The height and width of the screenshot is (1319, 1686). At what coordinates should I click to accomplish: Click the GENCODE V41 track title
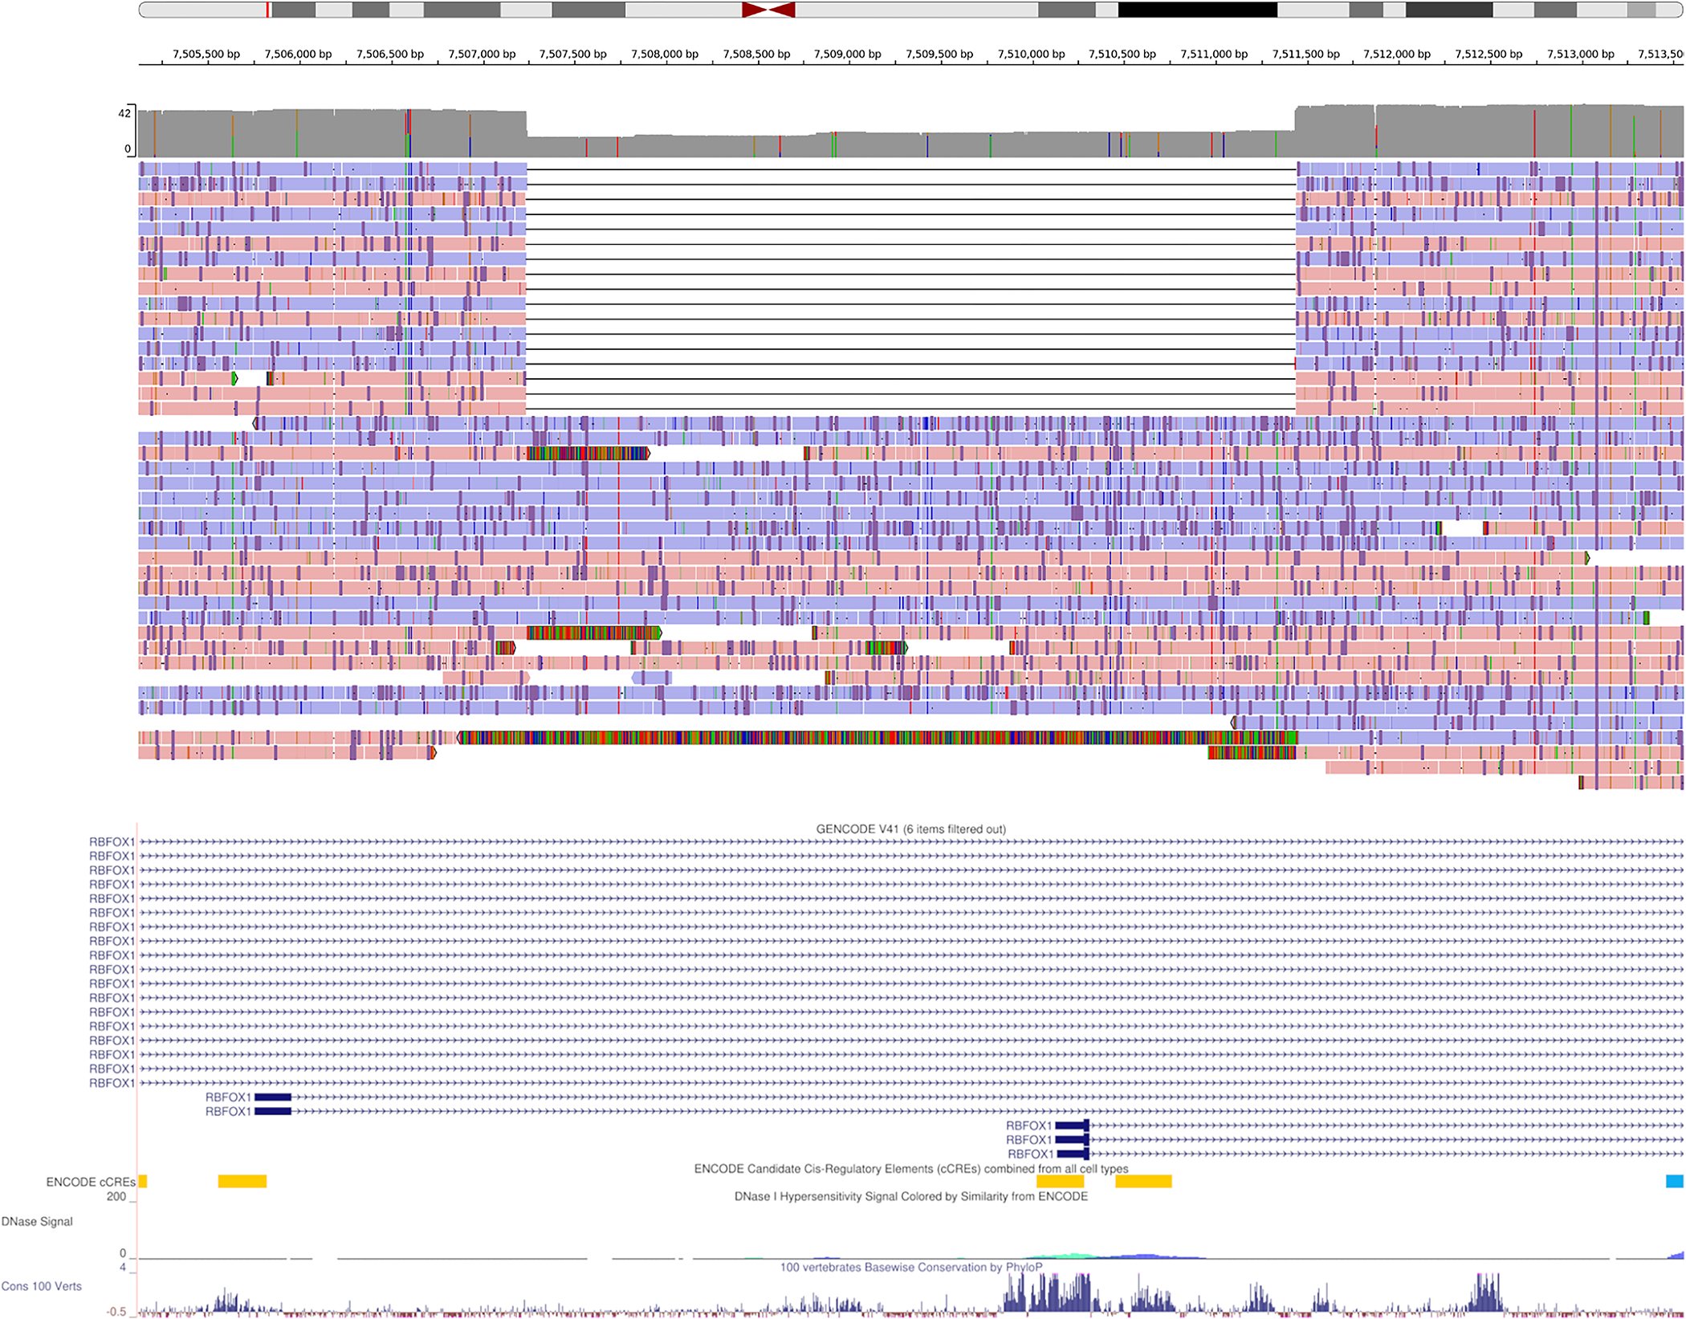click(911, 829)
